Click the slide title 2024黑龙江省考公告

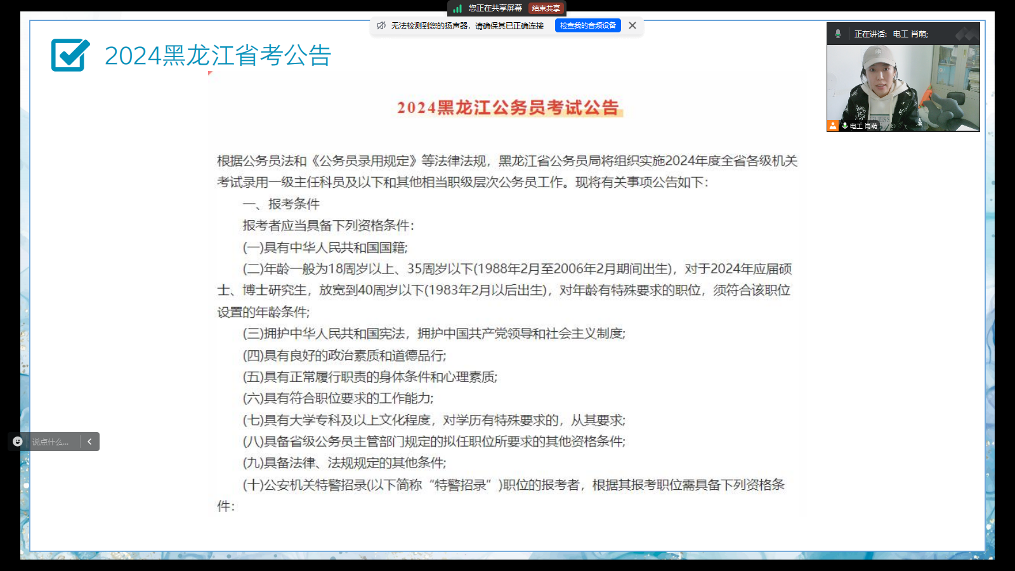(x=218, y=56)
